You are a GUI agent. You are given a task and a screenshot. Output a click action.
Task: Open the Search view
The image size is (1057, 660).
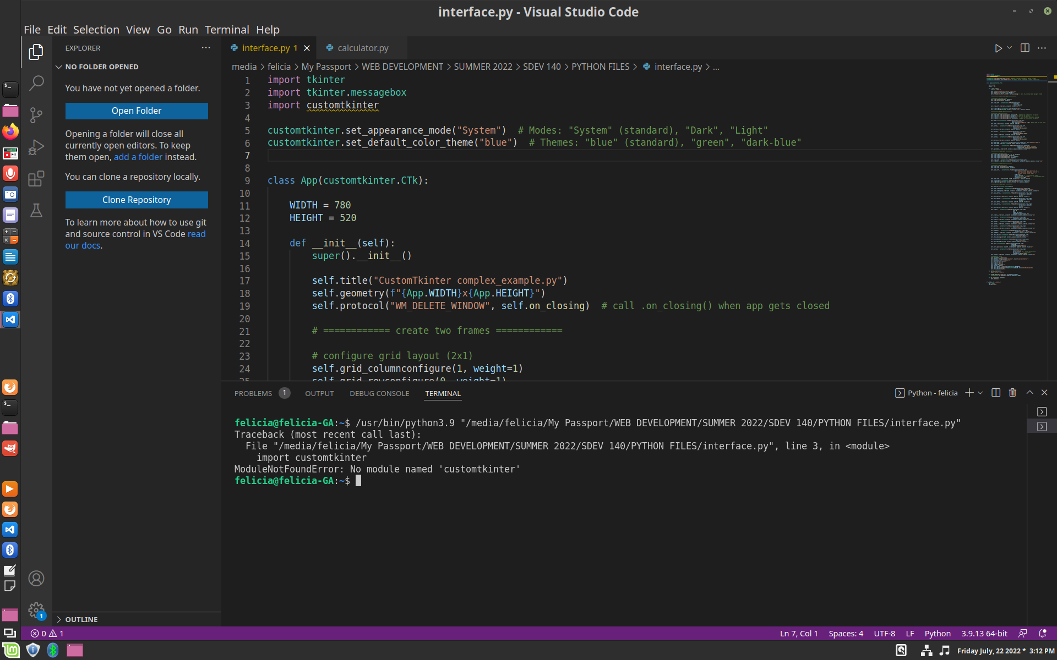click(x=36, y=82)
